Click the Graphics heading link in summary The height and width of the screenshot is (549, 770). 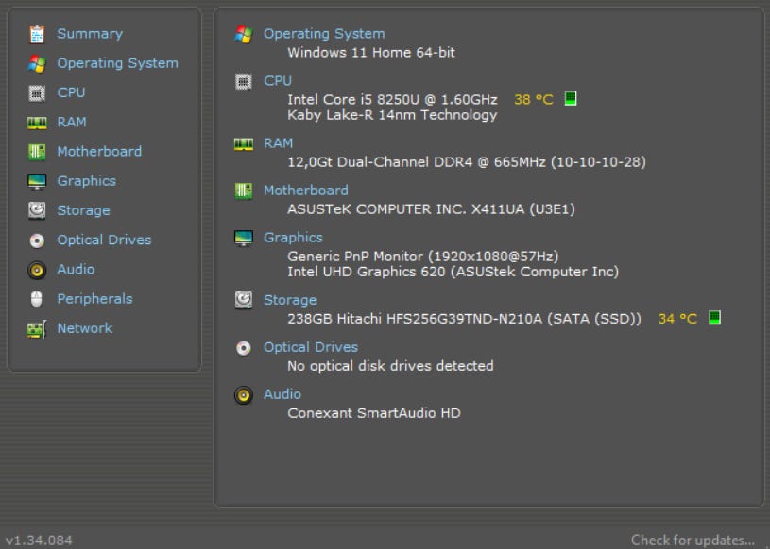coord(293,238)
